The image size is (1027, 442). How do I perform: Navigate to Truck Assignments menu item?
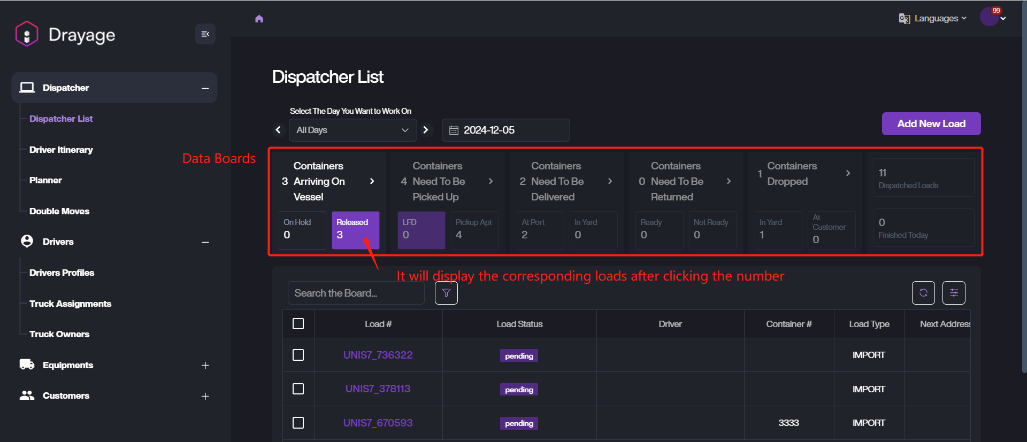tap(70, 304)
